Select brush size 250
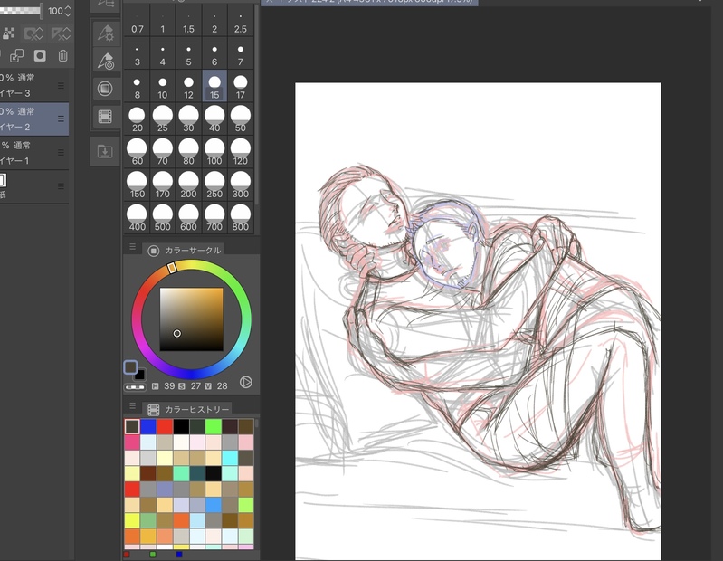 [214, 185]
